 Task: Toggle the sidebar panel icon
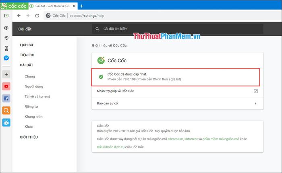pos(6,16)
